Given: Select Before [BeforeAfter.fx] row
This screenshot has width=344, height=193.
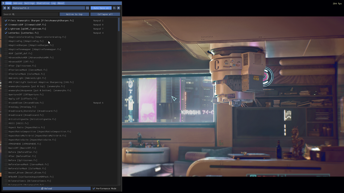Looking at the screenshot, I should point(23,152).
